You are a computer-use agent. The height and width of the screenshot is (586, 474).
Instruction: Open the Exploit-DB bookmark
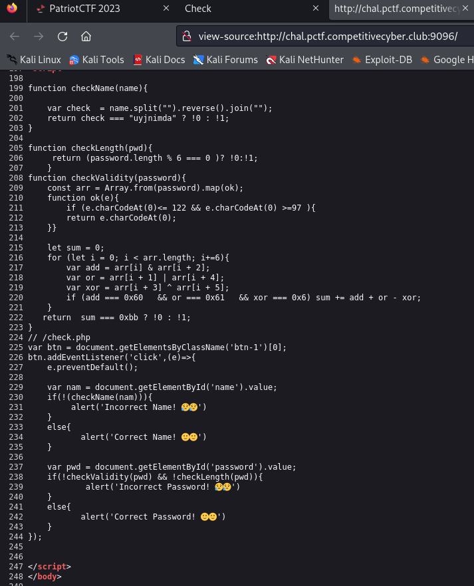pos(382,60)
